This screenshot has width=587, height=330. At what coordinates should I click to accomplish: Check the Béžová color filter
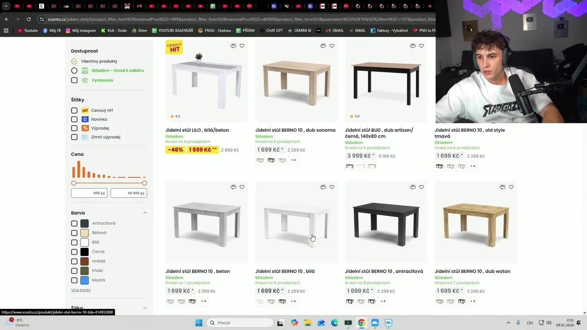[74, 233]
